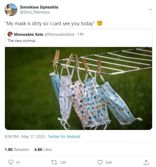This screenshot has height=167, width=156.
Task: Click the @MonwabisiKete handle
Action: click(x=59, y=34)
